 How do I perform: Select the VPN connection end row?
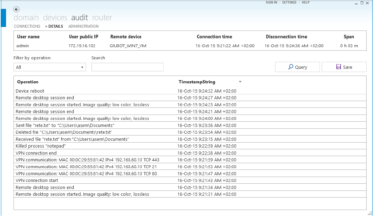(190, 153)
